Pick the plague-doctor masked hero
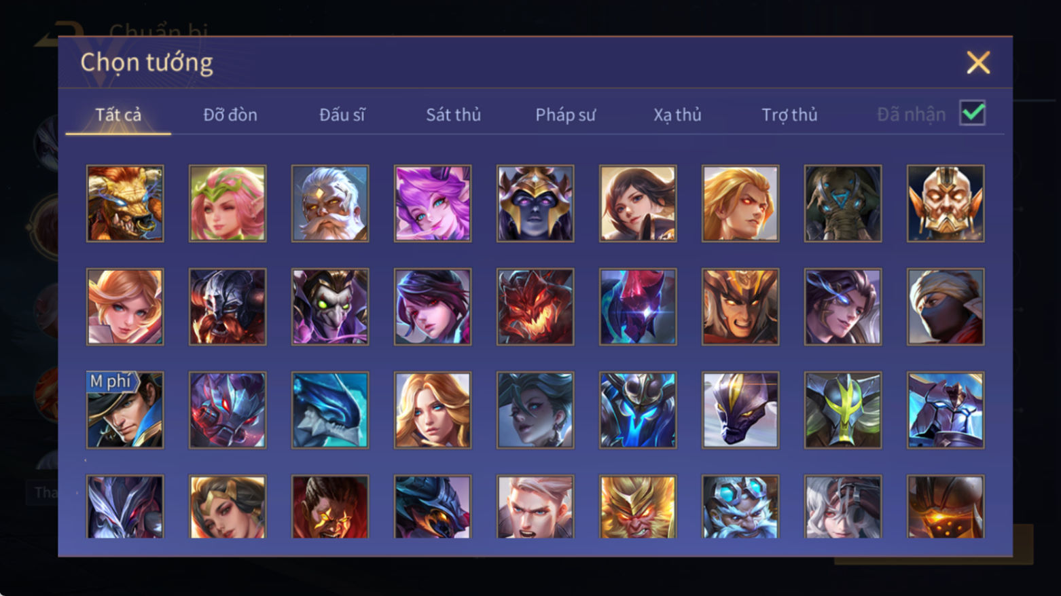The width and height of the screenshot is (1061, 596). click(330, 307)
